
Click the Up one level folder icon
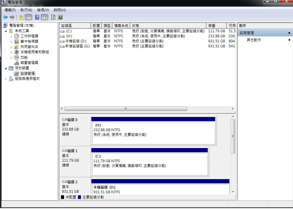coord(21,17)
